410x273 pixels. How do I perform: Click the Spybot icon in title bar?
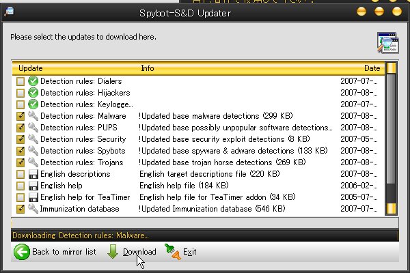[x=9, y=12]
